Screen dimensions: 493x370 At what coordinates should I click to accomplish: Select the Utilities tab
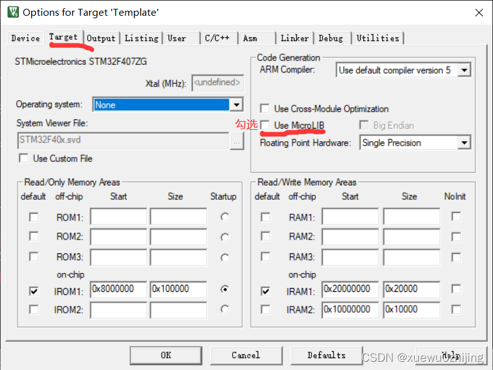(378, 38)
